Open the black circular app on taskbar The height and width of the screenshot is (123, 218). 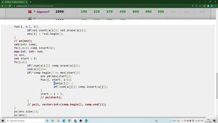pyautogui.click(x=81, y=121)
